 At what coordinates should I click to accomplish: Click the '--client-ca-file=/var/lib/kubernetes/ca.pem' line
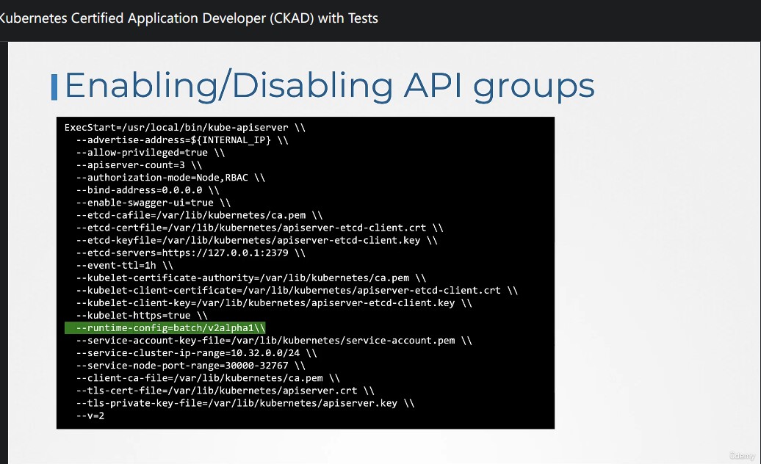(208, 378)
